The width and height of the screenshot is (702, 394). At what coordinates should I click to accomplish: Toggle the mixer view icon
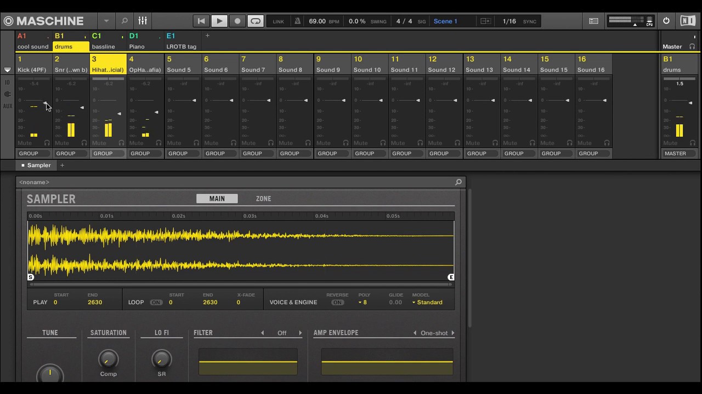(x=143, y=21)
